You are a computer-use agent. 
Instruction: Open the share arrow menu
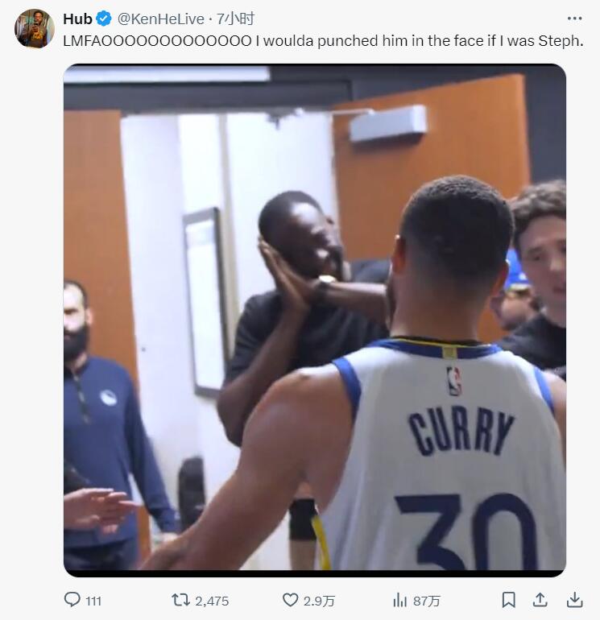pos(541,600)
